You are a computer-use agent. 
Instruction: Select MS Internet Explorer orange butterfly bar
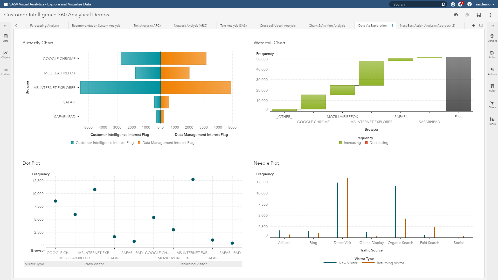click(196, 88)
